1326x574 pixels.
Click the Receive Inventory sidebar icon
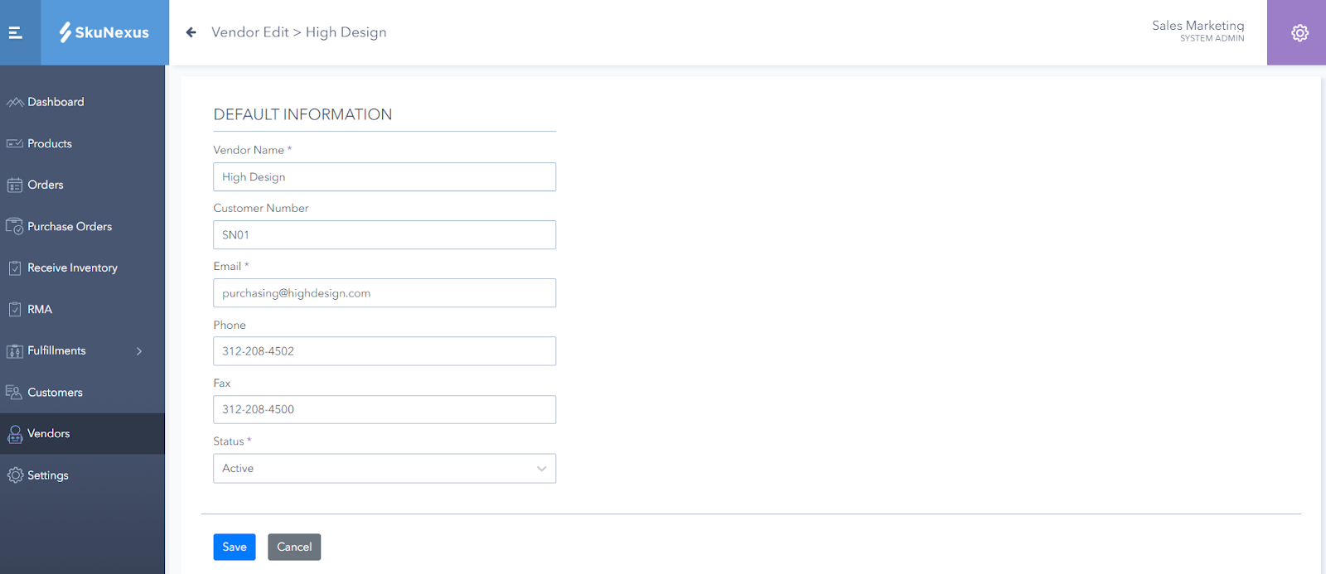click(x=15, y=268)
